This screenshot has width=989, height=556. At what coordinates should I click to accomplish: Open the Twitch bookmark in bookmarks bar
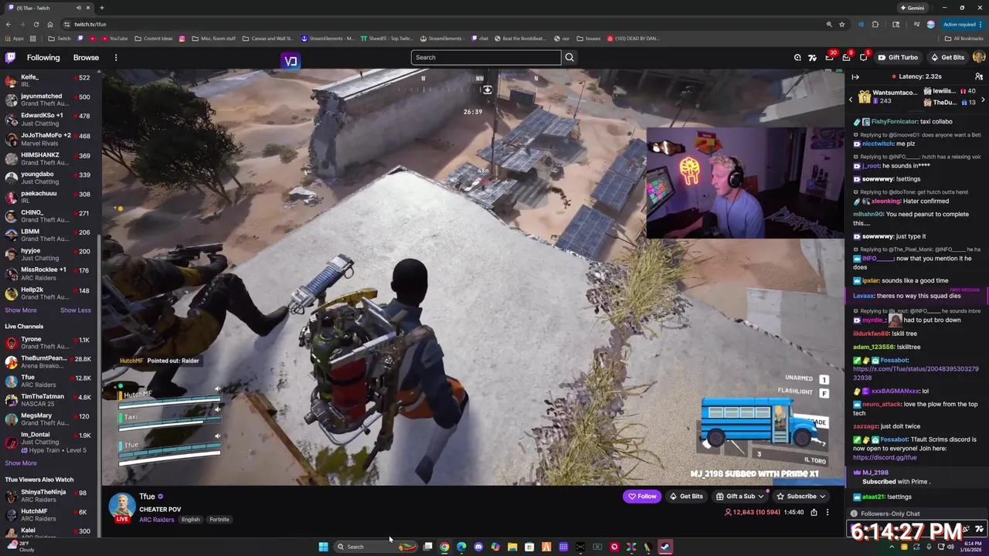pos(59,39)
